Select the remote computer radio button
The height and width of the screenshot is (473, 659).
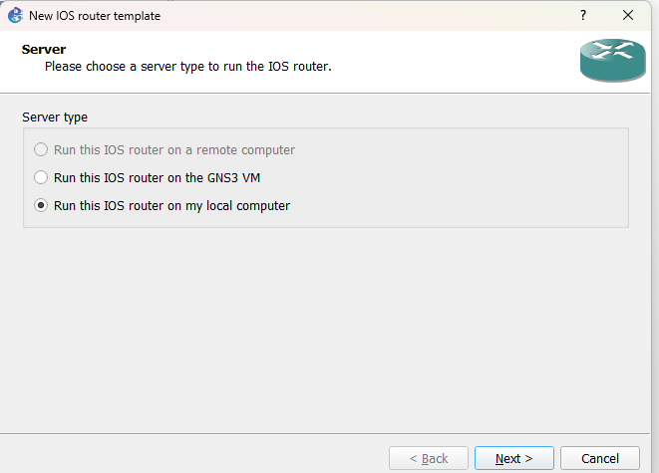click(41, 149)
